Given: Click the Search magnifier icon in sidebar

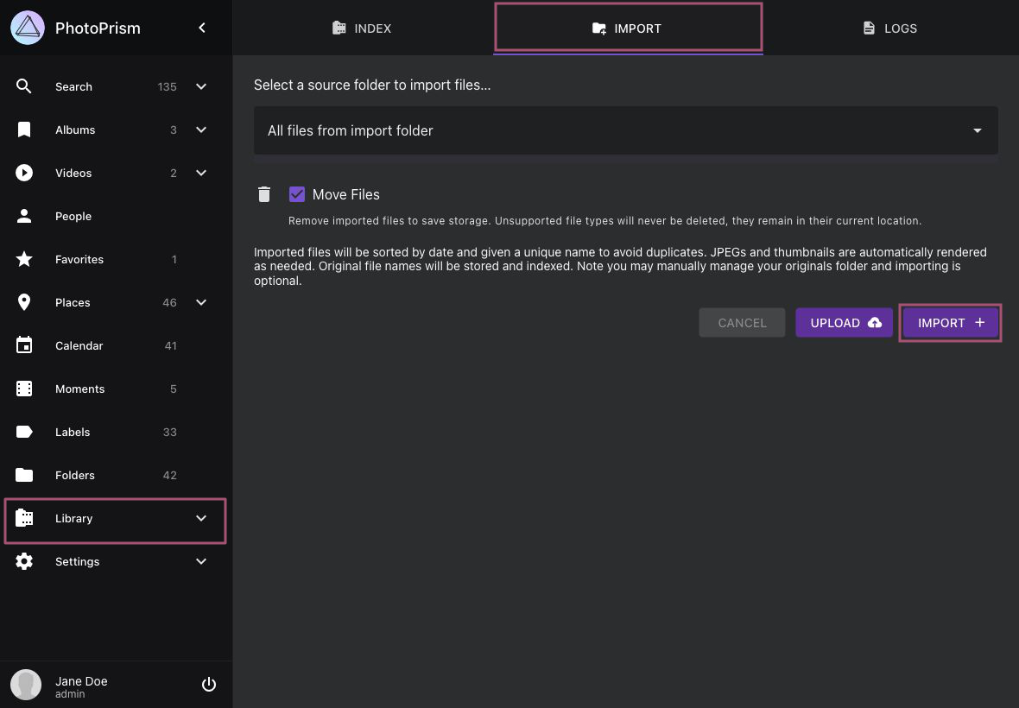Looking at the screenshot, I should pos(23,85).
